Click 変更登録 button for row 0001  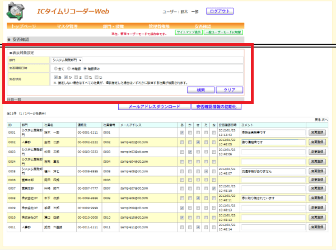[317, 133]
